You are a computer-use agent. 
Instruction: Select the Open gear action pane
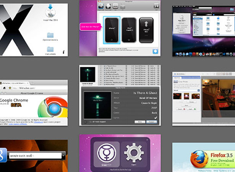tap(134, 154)
